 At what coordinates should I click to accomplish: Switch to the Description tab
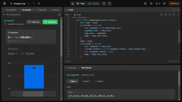click(10, 10)
